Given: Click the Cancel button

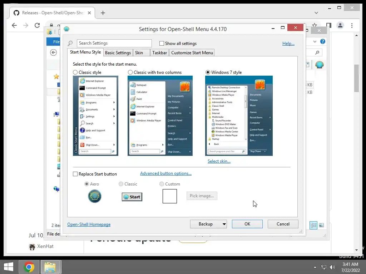Looking at the screenshot, I should [x=283, y=224].
